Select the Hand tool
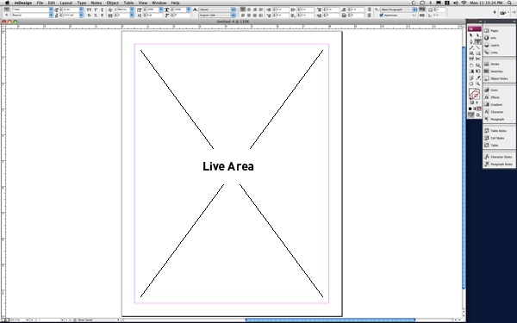Screen dimensions: 517x323 tap(471, 84)
